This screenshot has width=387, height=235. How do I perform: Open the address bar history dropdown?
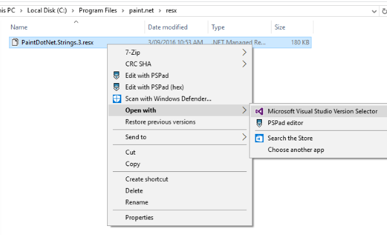[374, 12]
